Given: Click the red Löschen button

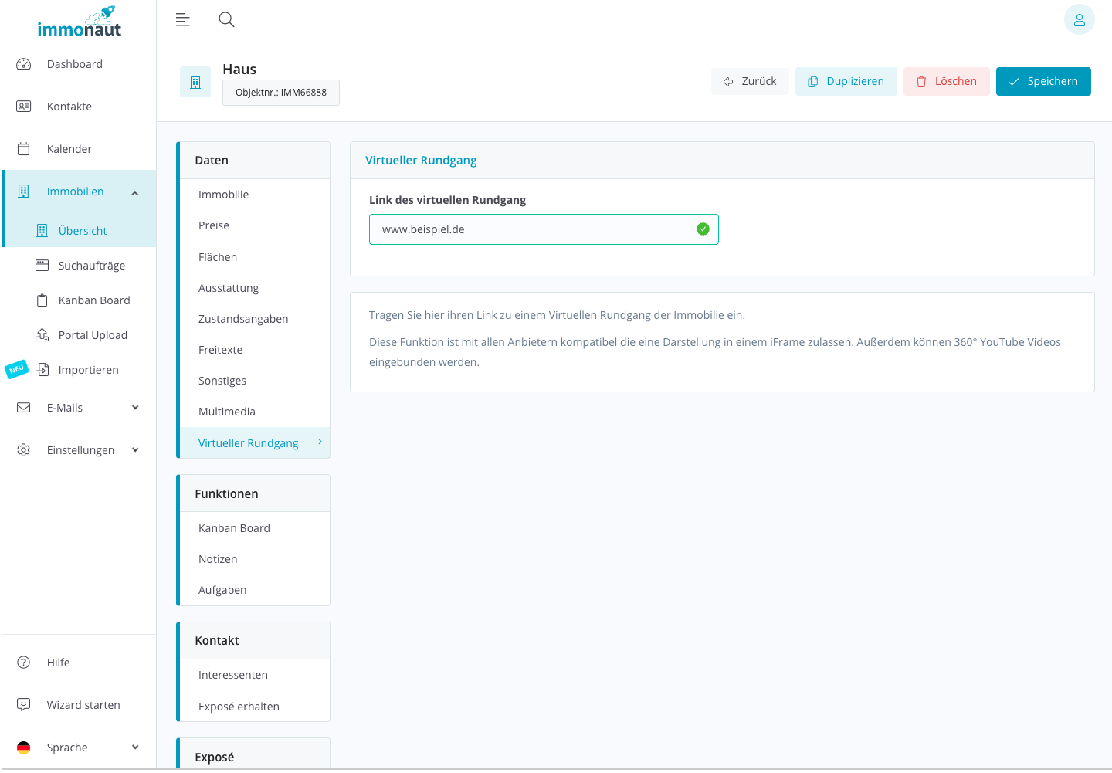Looking at the screenshot, I should (x=946, y=82).
